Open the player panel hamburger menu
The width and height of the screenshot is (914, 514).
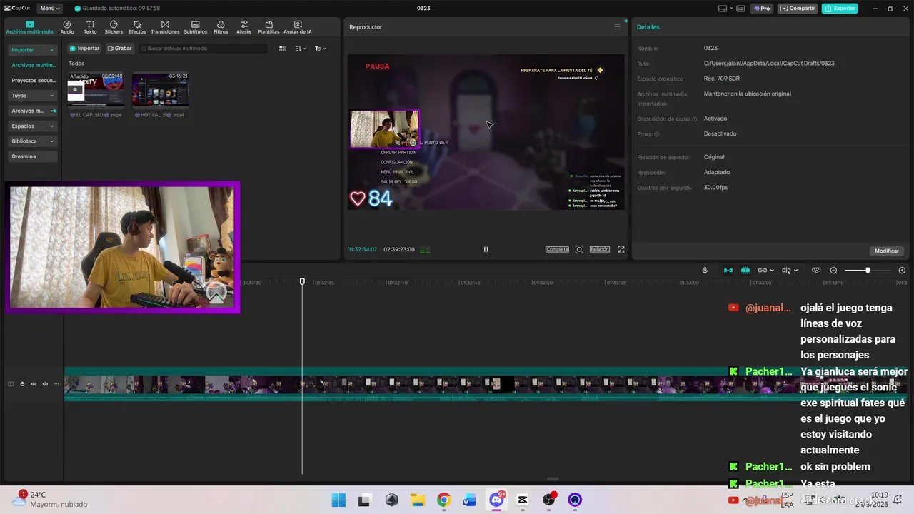(618, 27)
